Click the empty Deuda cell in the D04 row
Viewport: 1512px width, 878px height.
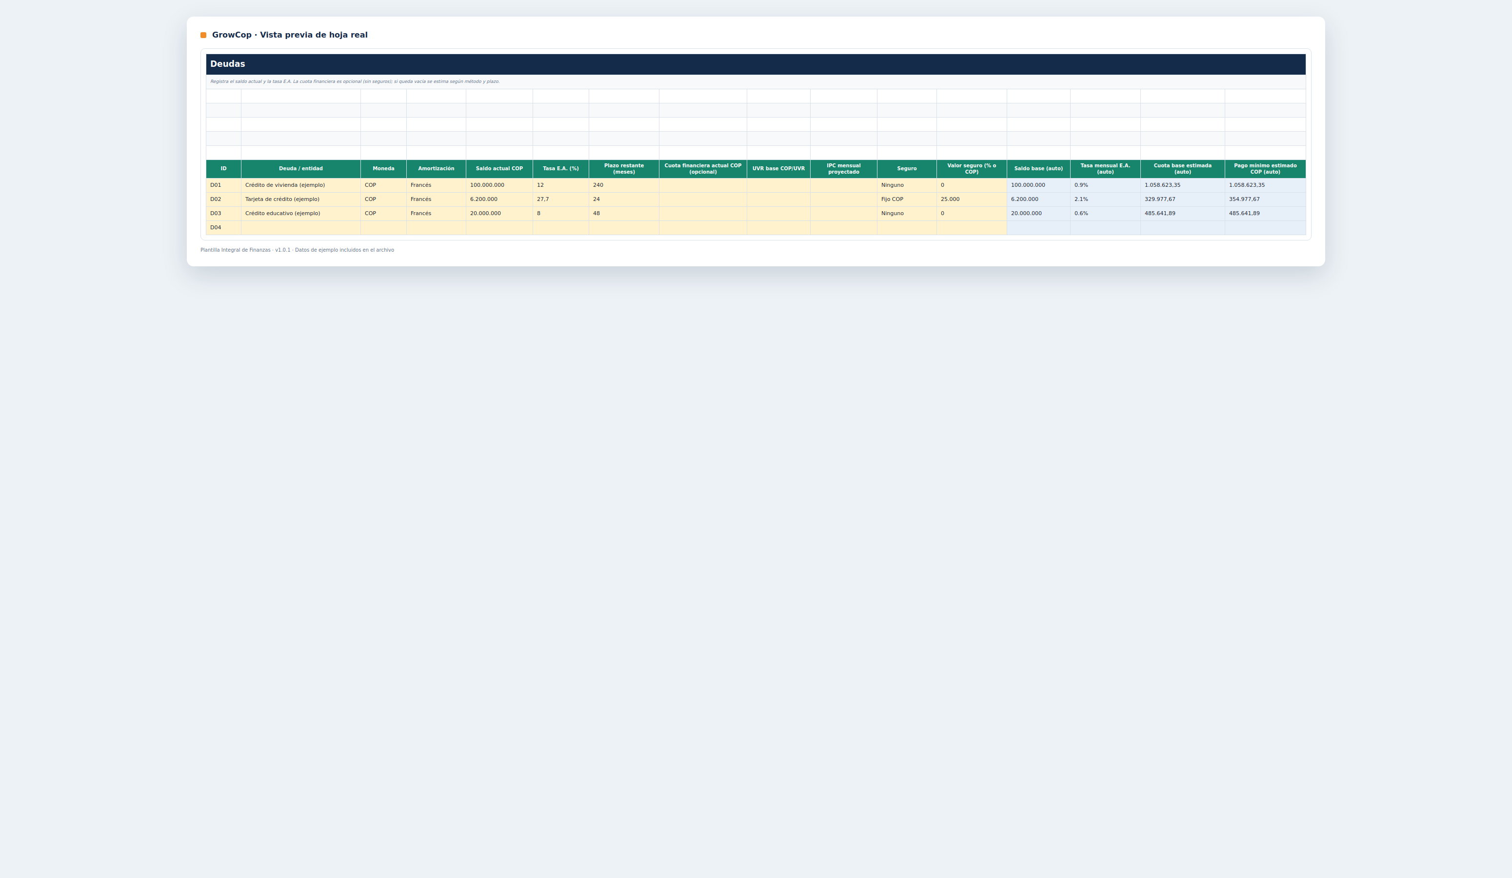point(300,227)
